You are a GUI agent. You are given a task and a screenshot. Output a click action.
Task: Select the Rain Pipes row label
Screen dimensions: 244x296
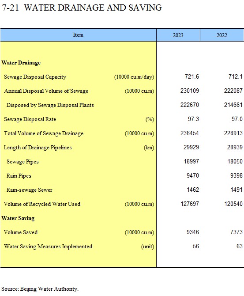[19, 176]
